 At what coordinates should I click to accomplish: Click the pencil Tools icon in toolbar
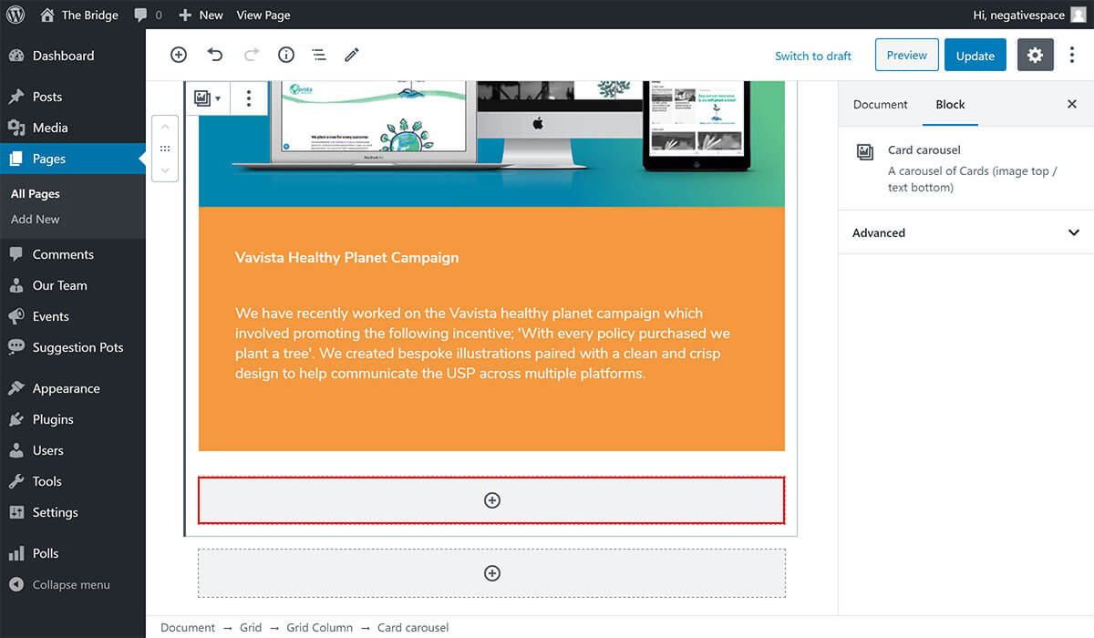pyautogui.click(x=352, y=55)
